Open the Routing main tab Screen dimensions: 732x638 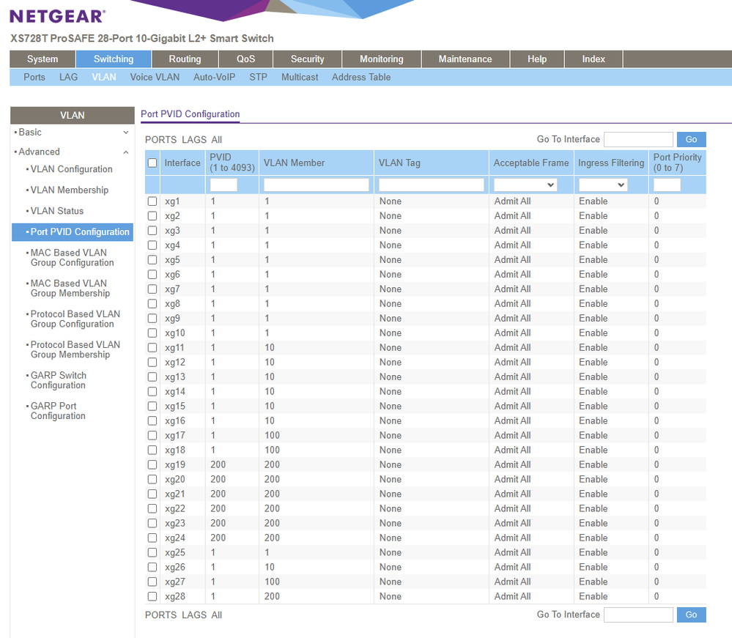185,59
